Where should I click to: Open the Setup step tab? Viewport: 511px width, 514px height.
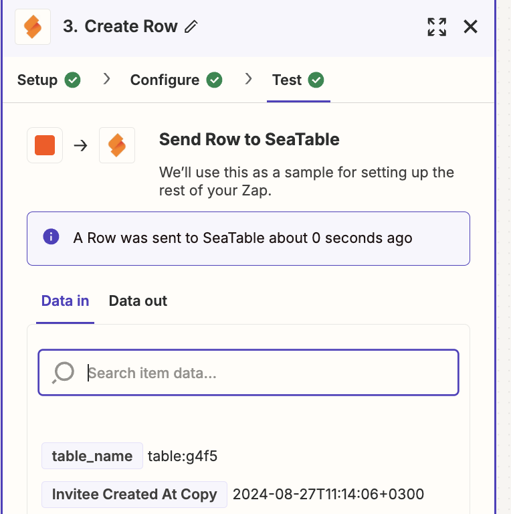(49, 80)
